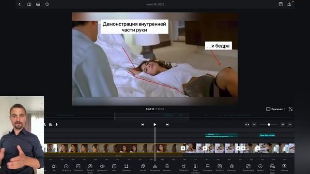The width and height of the screenshot is (310, 174).
Task: Select the highlighted woman-portrait clip on timeline
Action: pyautogui.click(x=113, y=148)
